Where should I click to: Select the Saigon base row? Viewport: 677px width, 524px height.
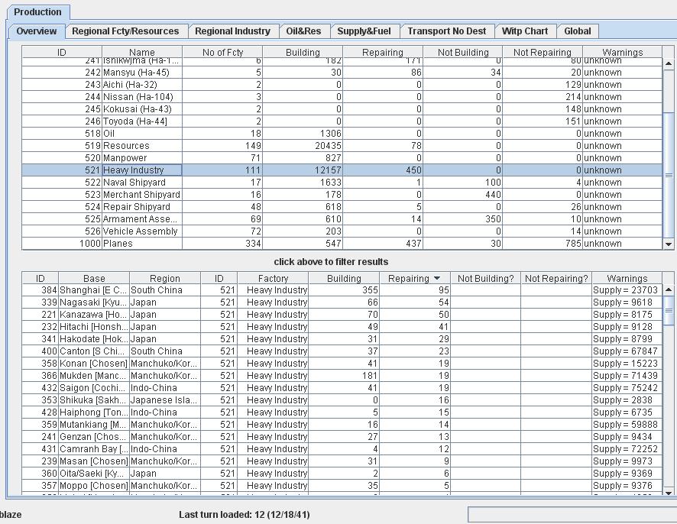point(342,388)
